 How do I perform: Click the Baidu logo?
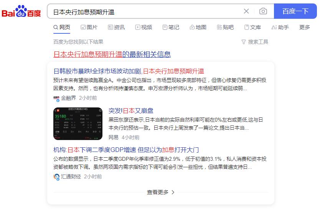click(21, 11)
